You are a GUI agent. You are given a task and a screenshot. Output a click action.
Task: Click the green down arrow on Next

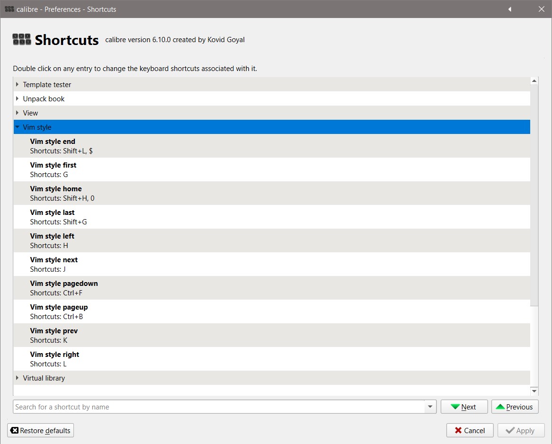pyautogui.click(x=455, y=407)
